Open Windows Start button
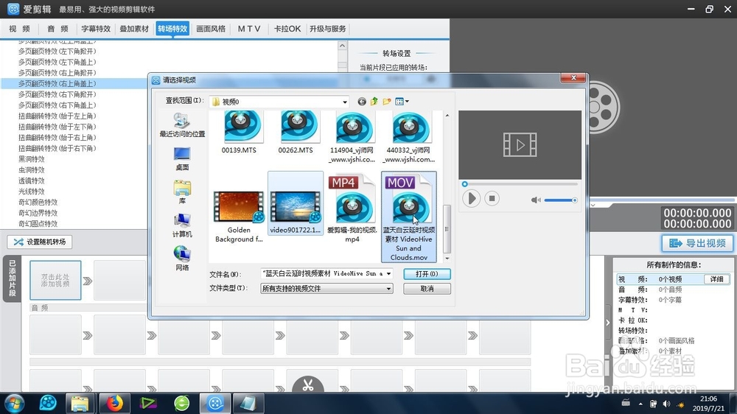The width and height of the screenshot is (737, 414). click(14, 404)
